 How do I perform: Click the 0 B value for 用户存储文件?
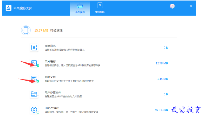166,94
